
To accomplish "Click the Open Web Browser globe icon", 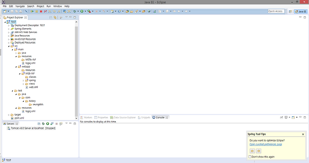I will pos(149,12).
